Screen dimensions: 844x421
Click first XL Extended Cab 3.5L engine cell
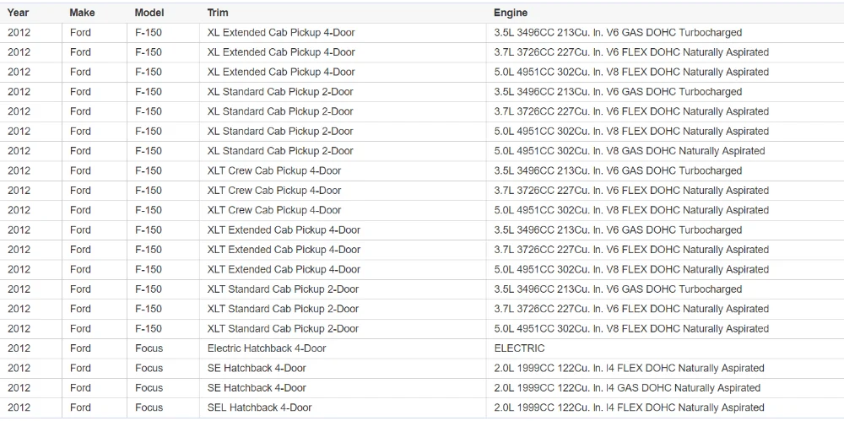[618, 33]
